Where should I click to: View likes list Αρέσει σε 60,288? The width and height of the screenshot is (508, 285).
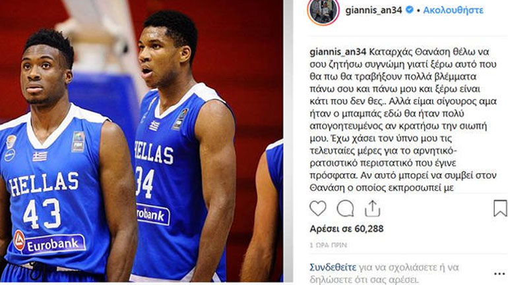346,229
